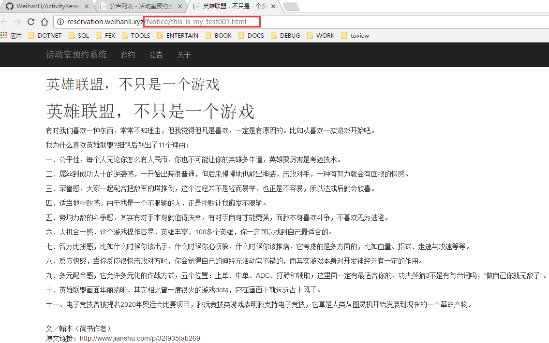The height and width of the screenshot is (343, 549).
Task: Close the WeihanLi/ActivityReser tab
Action: tap(86, 6)
